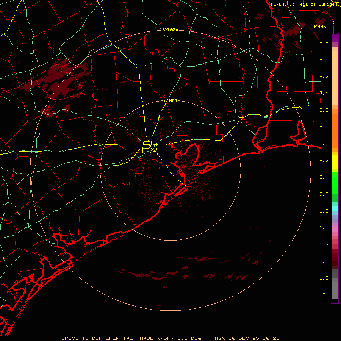
Task: Click the "50 NMI" range ring label
Action: (x=170, y=100)
